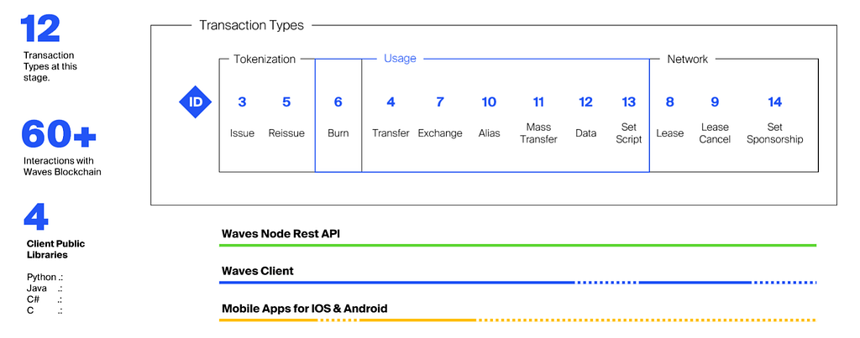Open the Tokenization category label

coord(265,59)
